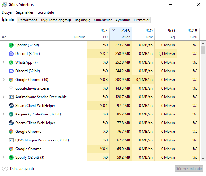Sort processes by CPU column header

click(x=98, y=34)
